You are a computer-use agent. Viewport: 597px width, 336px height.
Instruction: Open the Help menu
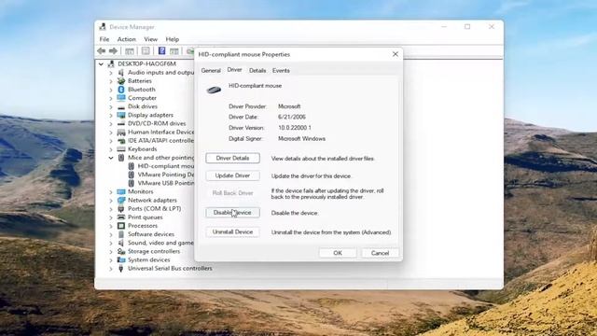172,39
